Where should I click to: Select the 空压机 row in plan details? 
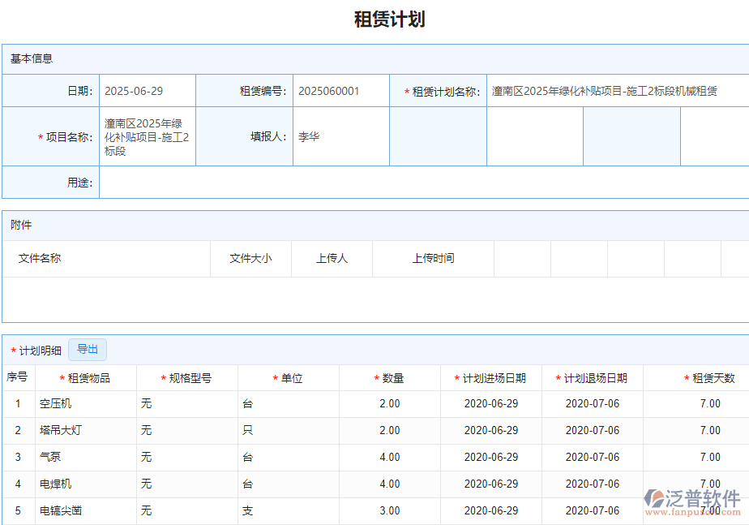tap(73, 403)
